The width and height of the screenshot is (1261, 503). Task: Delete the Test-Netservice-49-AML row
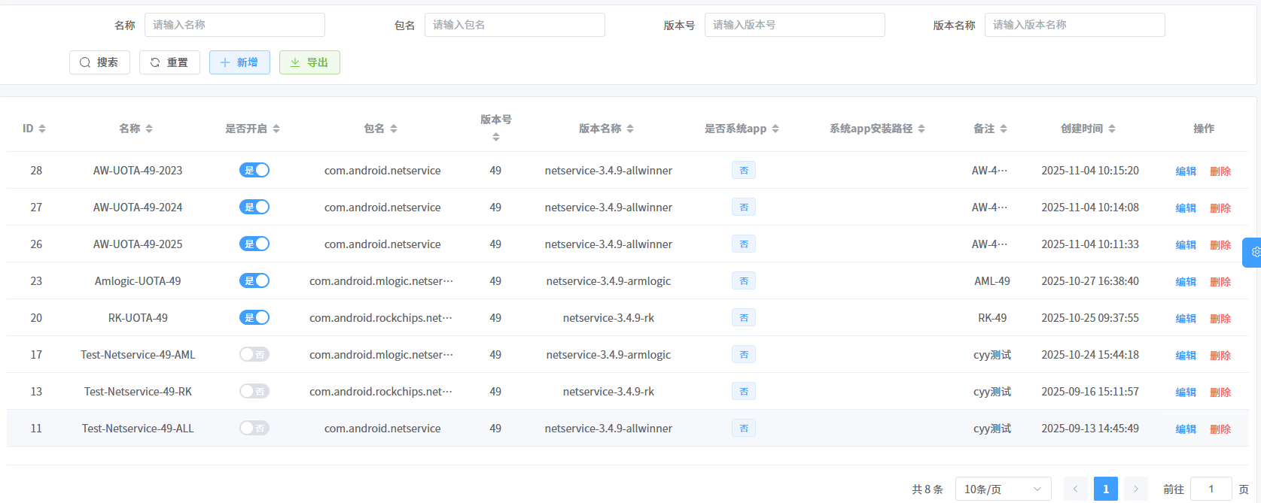tap(1220, 356)
